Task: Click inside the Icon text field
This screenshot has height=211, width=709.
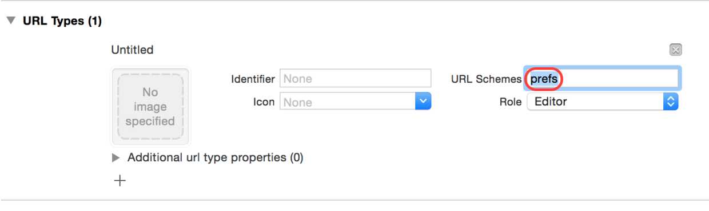Action: pos(347,102)
